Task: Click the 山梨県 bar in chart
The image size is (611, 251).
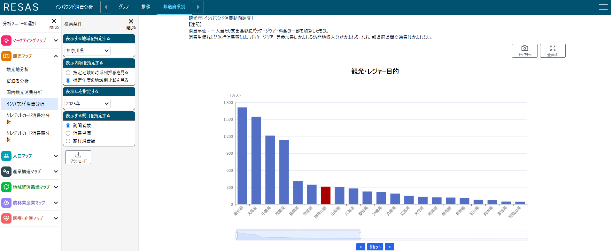Action: click(x=340, y=196)
